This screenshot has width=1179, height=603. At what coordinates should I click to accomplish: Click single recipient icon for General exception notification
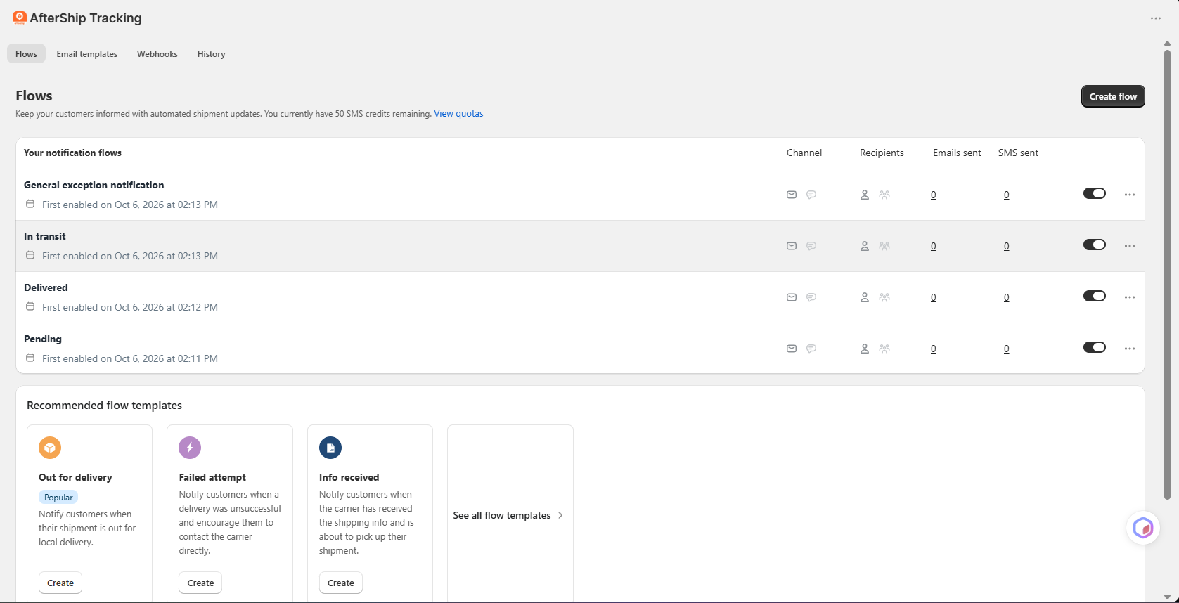[865, 195]
